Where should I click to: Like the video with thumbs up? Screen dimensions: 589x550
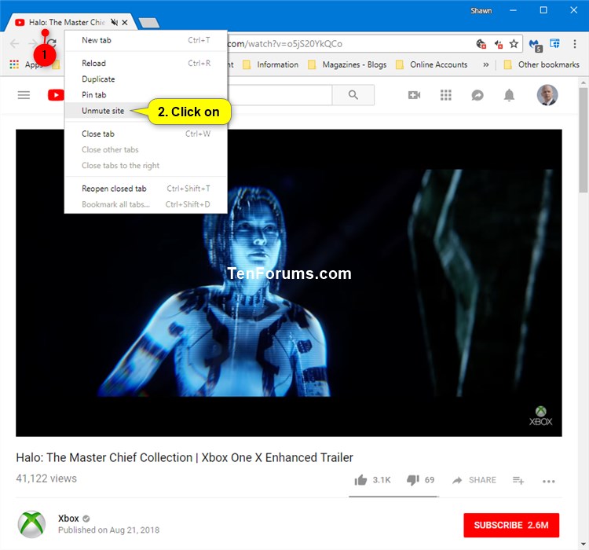360,480
